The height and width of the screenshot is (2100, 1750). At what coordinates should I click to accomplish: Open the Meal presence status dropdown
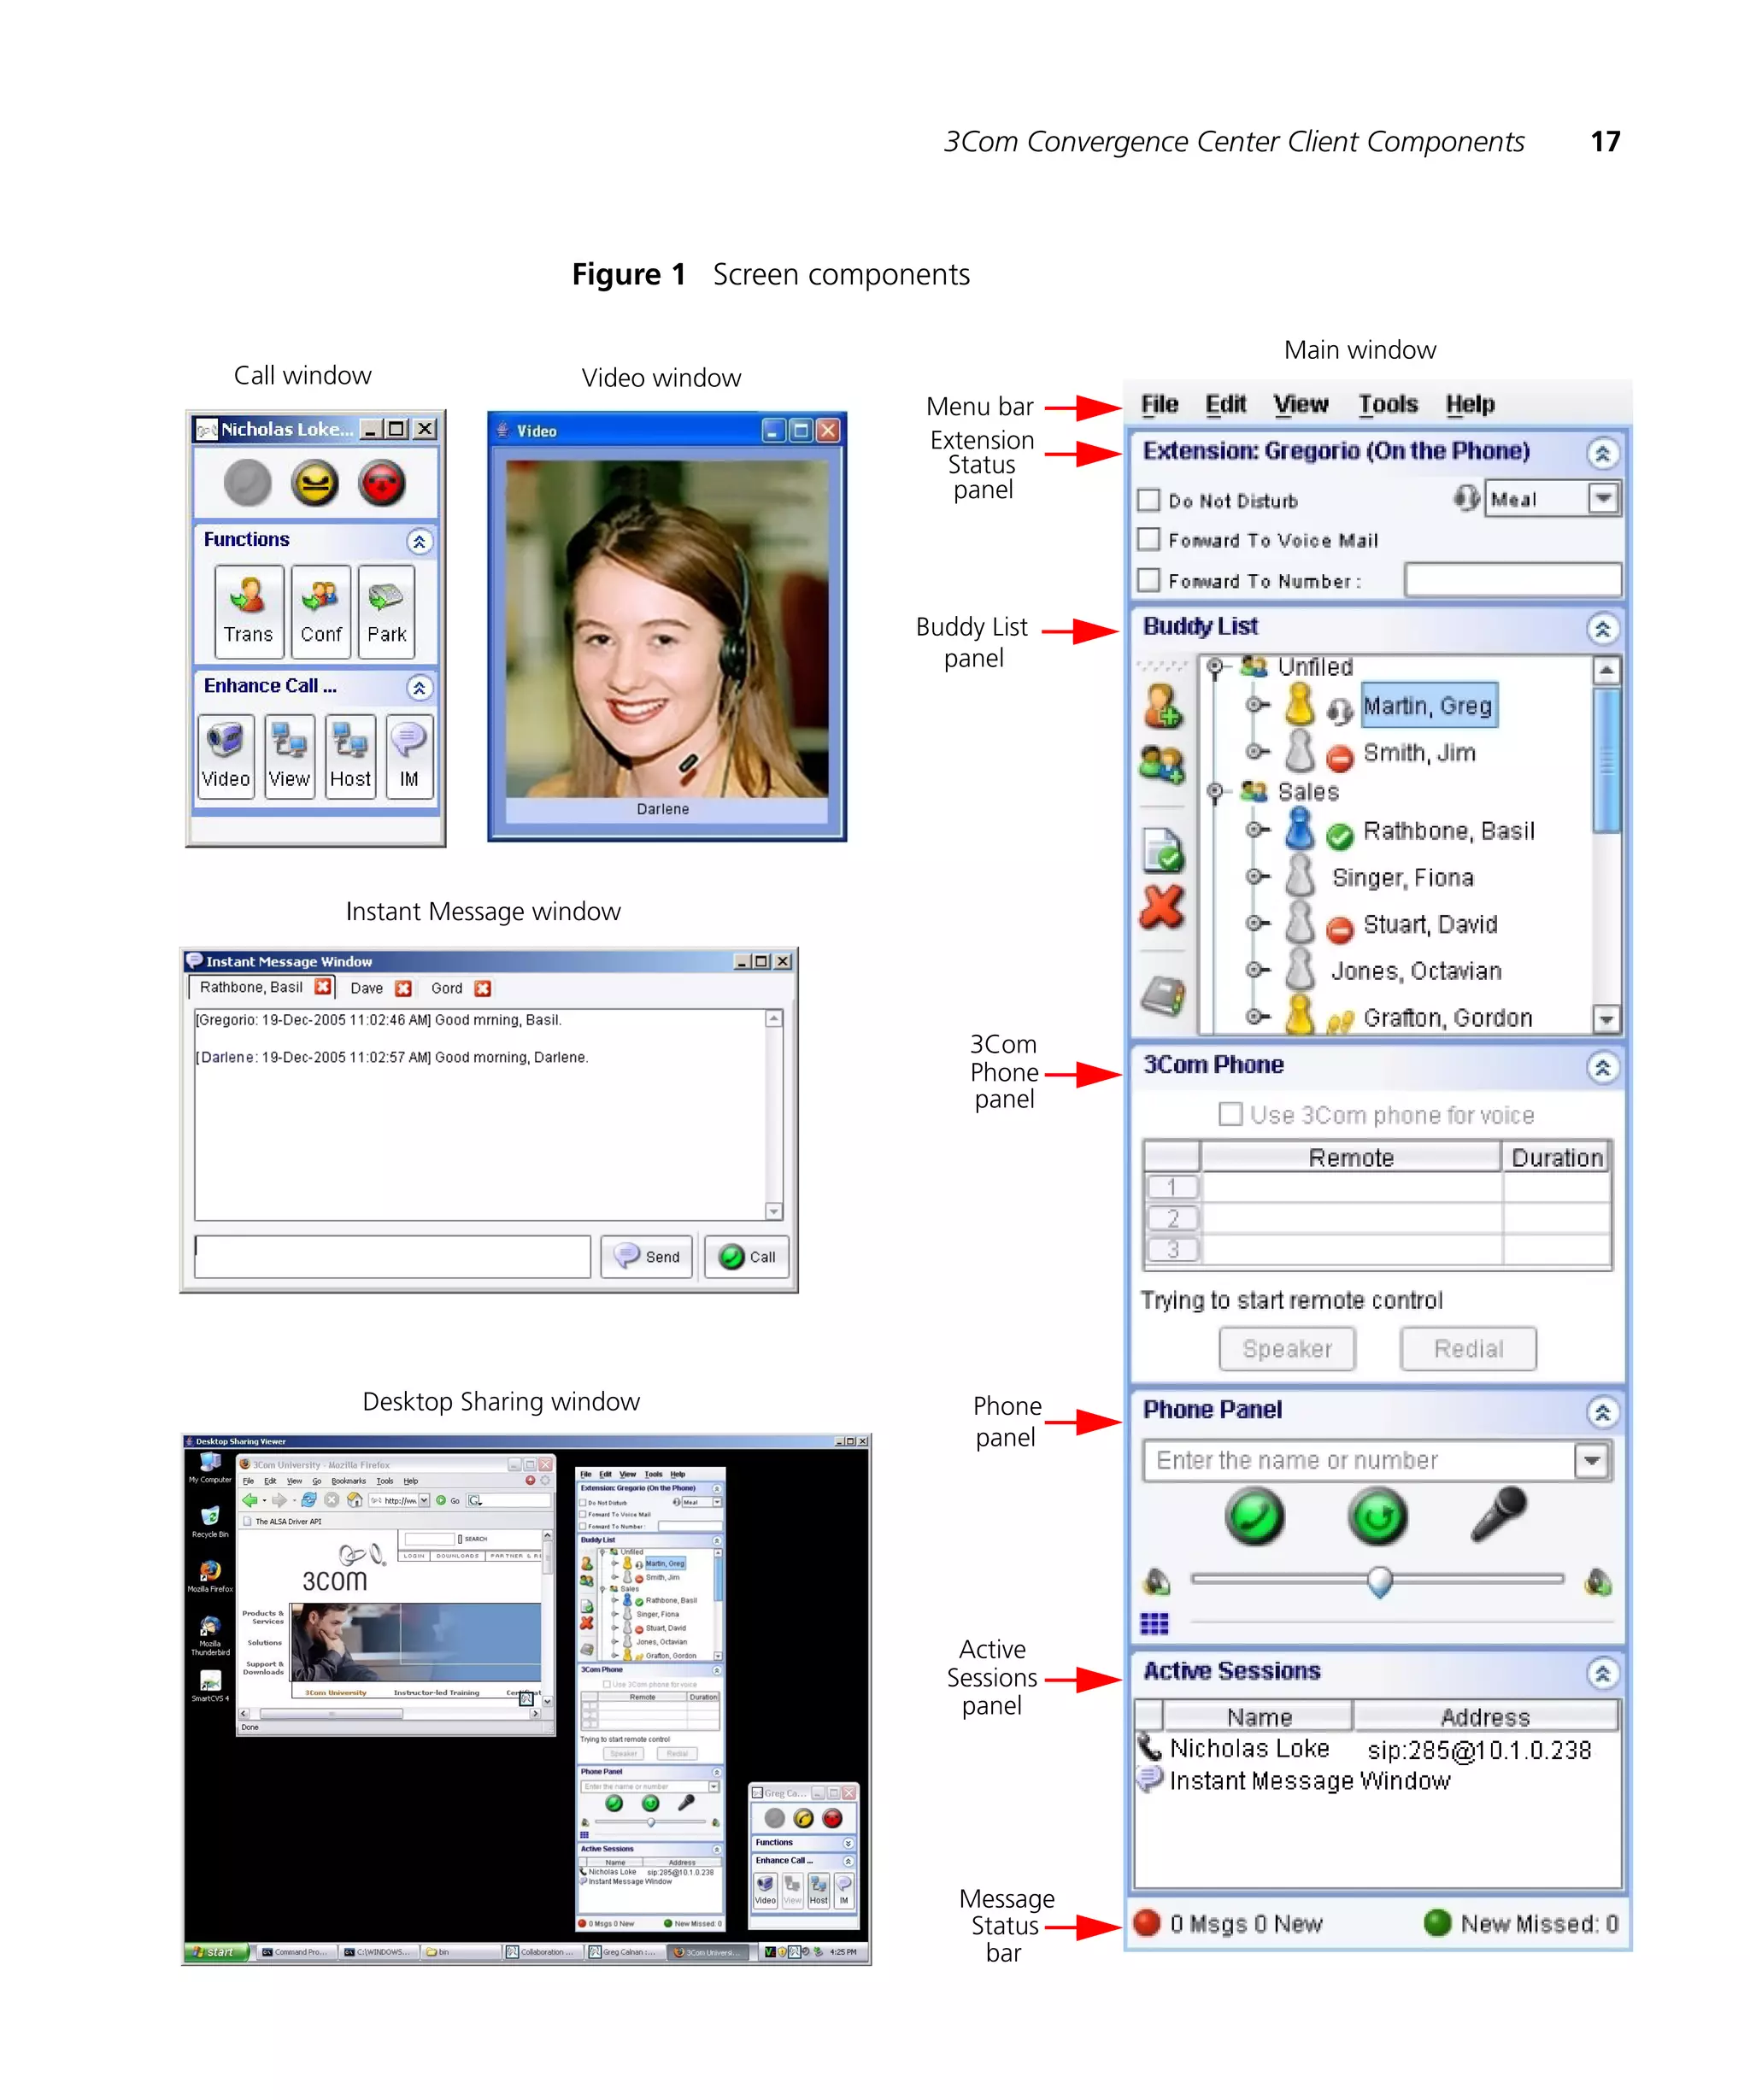1603,498
